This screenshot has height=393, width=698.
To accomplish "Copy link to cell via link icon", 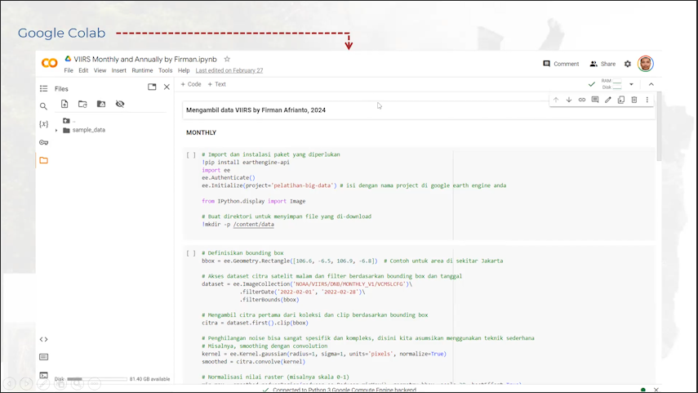I will point(582,100).
